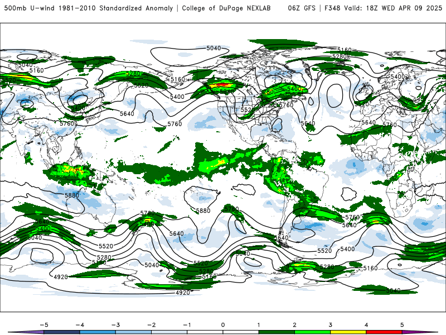446x335 pixels.
Task: Click the '06Z GFS' model run label
Action: (302, 8)
